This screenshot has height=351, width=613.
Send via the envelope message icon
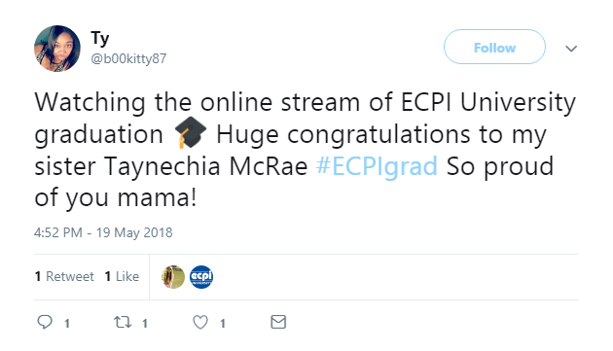278,322
